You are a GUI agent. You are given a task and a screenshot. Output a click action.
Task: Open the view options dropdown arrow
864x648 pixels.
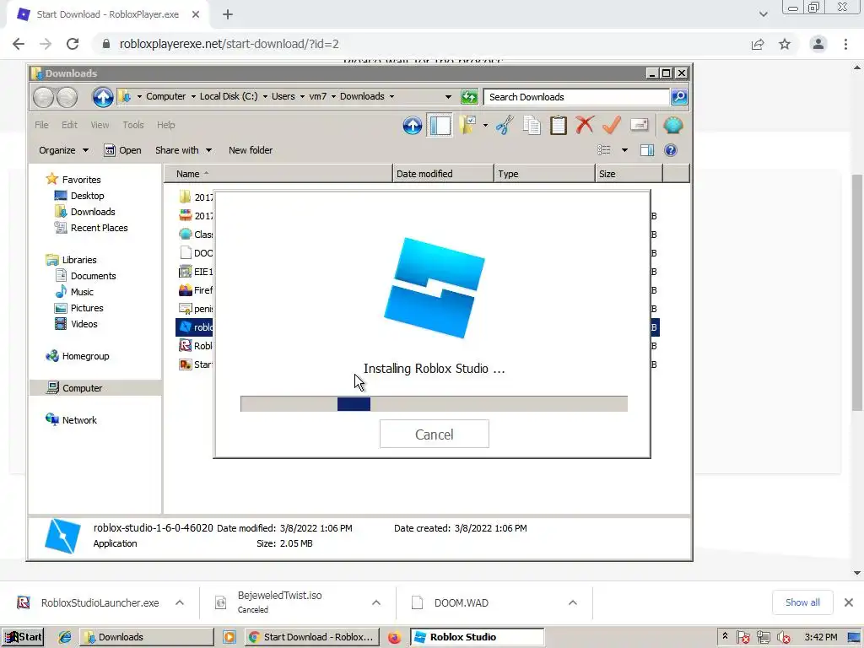coord(624,150)
